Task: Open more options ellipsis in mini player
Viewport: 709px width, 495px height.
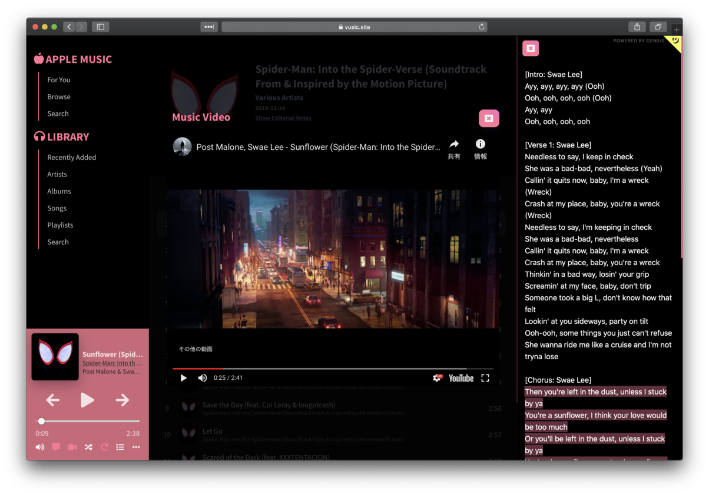Action: [x=136, y=447]
